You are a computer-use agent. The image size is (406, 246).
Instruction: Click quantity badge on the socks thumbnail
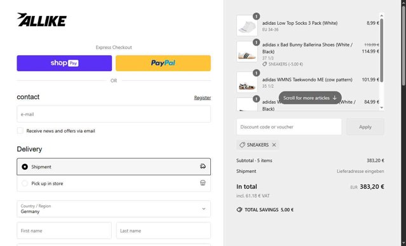(256, 17)
